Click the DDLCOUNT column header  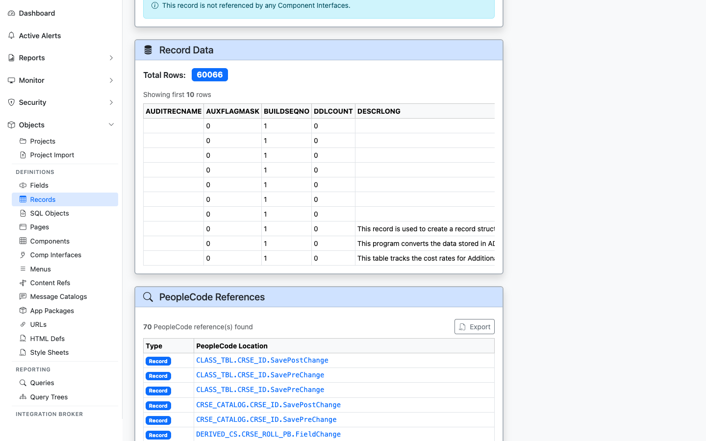click(x=333, y=111)
